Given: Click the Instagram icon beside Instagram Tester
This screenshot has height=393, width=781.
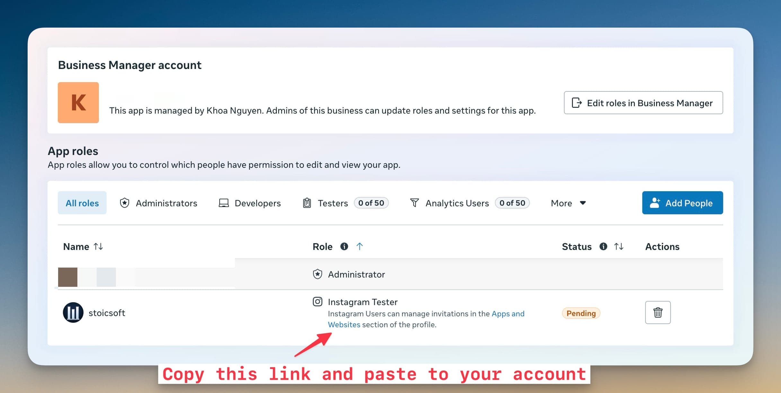Looking at the screenshot, I should (318, 302).
